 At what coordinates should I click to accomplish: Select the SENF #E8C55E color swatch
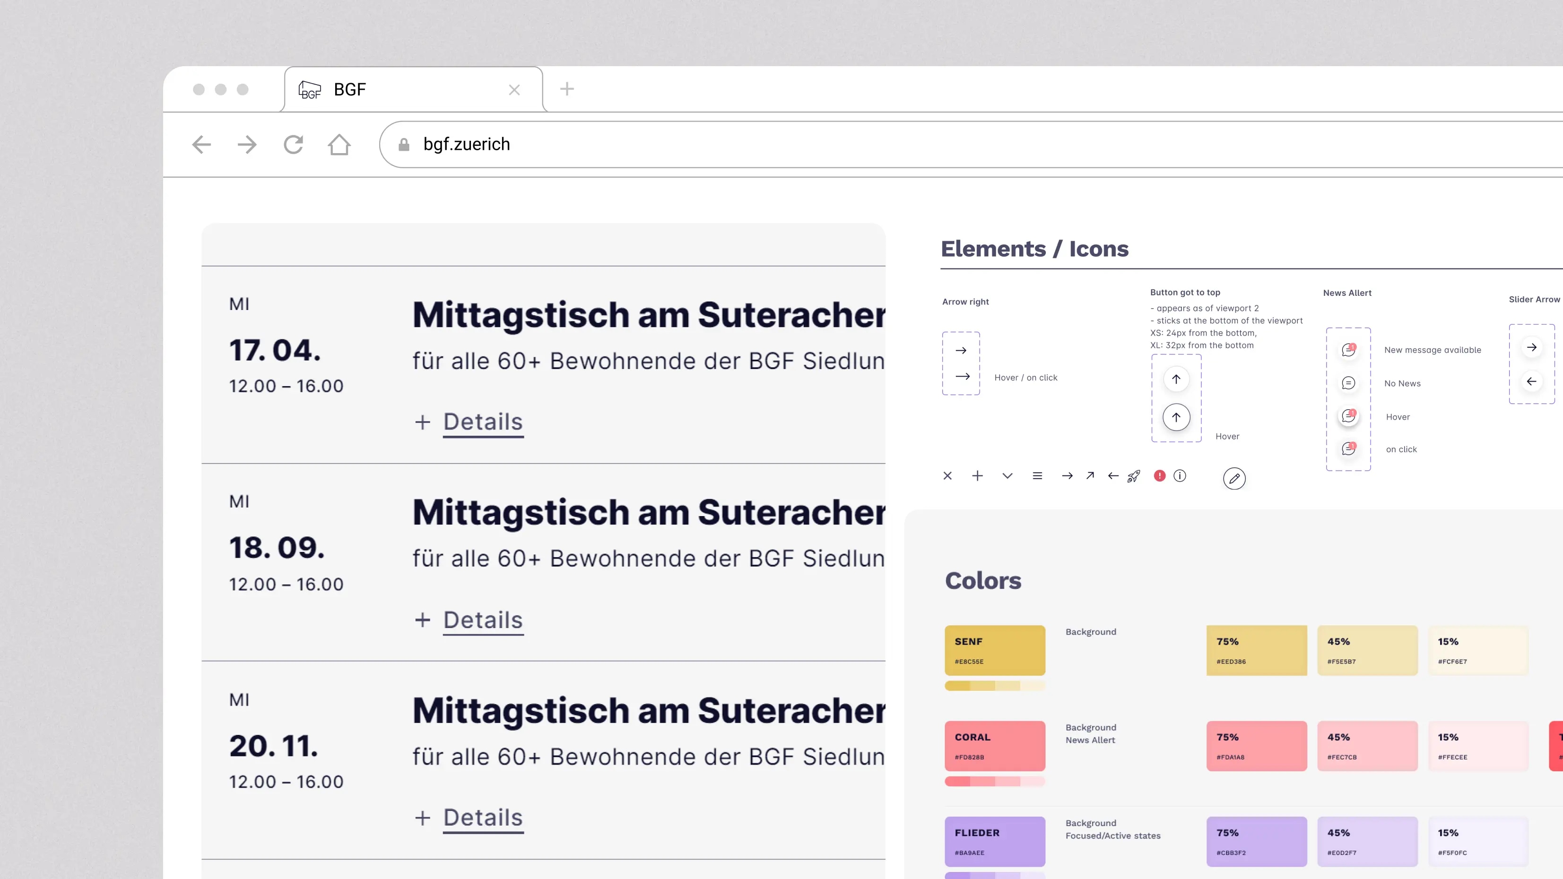(x=995, y=650)
